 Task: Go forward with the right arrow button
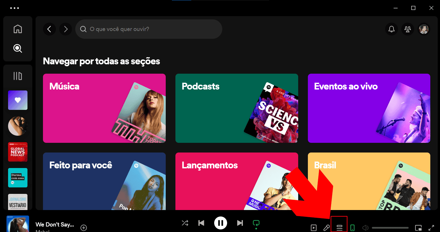coord(66,29)
